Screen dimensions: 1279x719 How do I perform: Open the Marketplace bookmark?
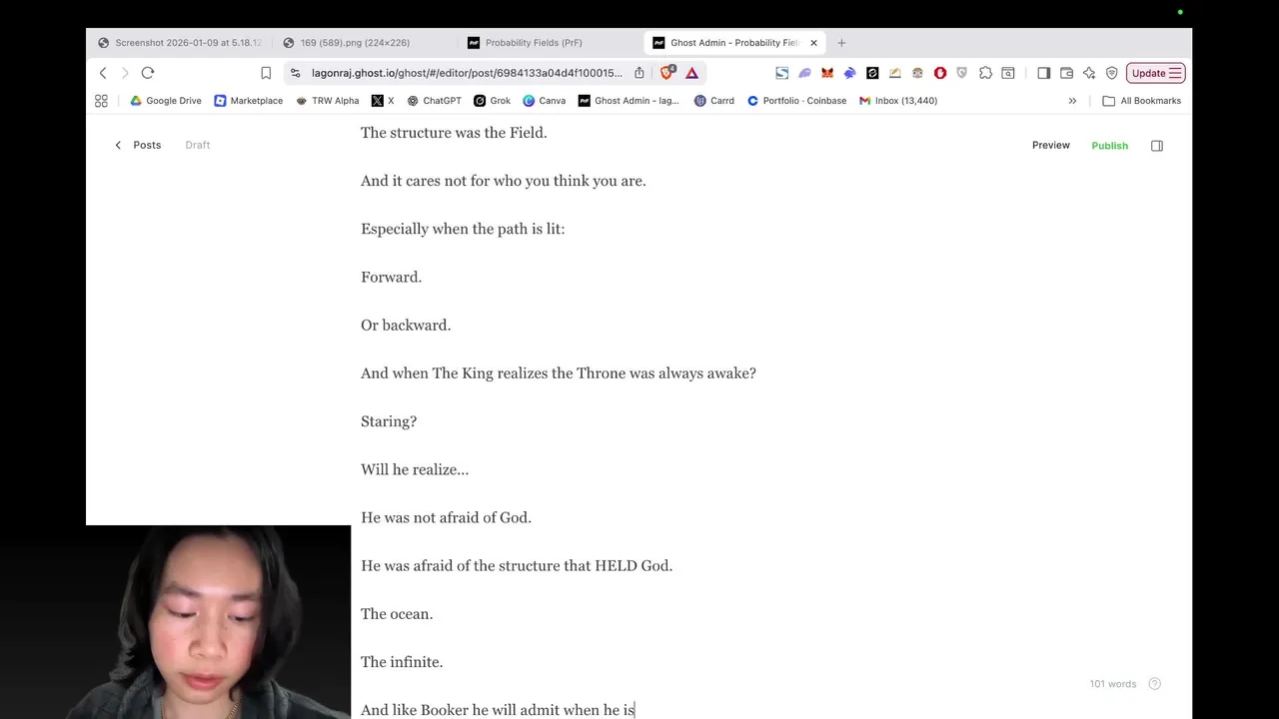(x=249, y=101)
